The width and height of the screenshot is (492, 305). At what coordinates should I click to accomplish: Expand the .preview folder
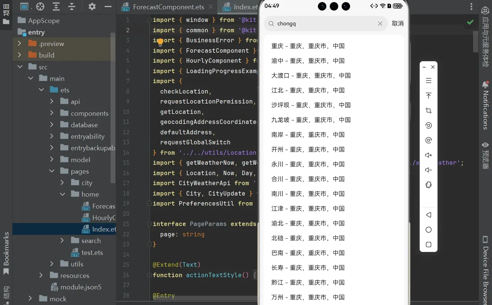click(19, 43)
